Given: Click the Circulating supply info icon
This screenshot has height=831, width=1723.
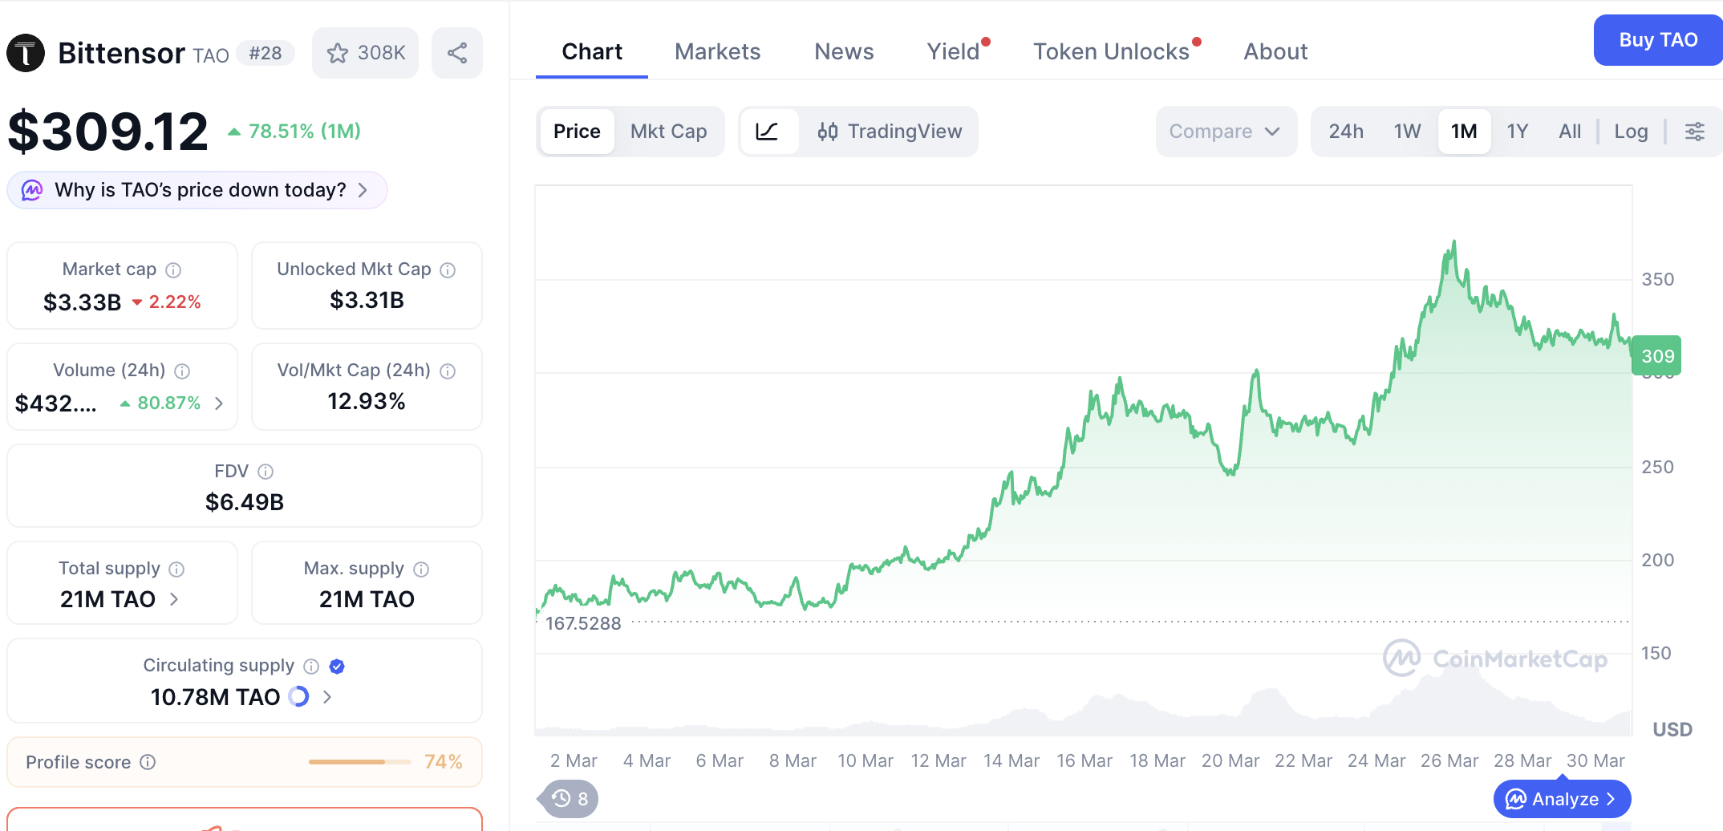Looking at the screenshot, I should [x=311, y=666].
